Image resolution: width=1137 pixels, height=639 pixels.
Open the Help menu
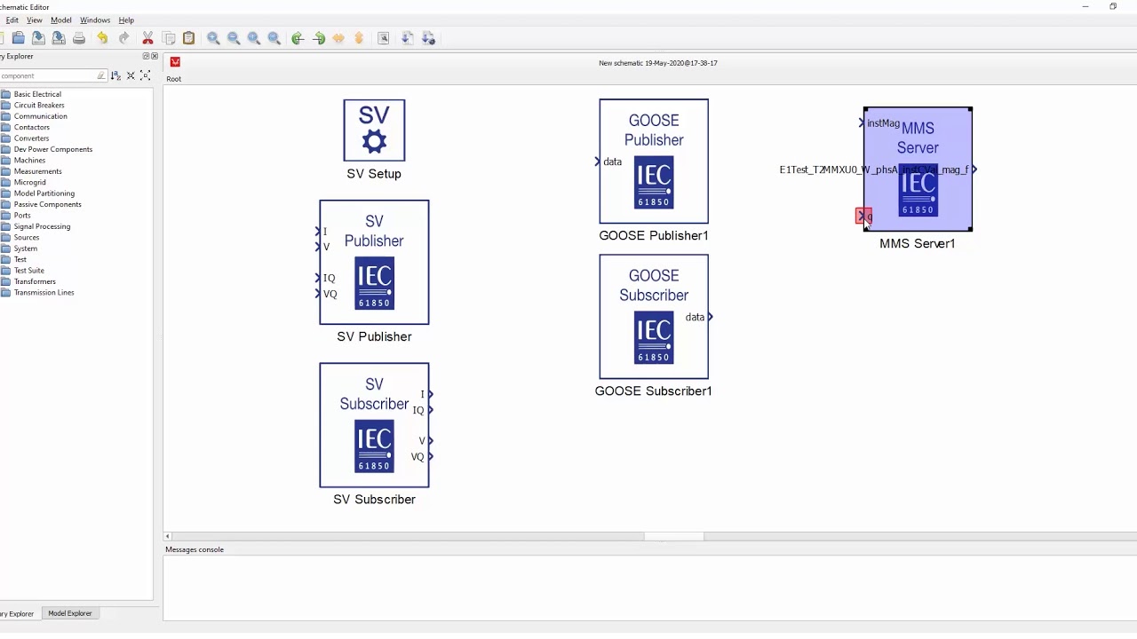[126, 20]
